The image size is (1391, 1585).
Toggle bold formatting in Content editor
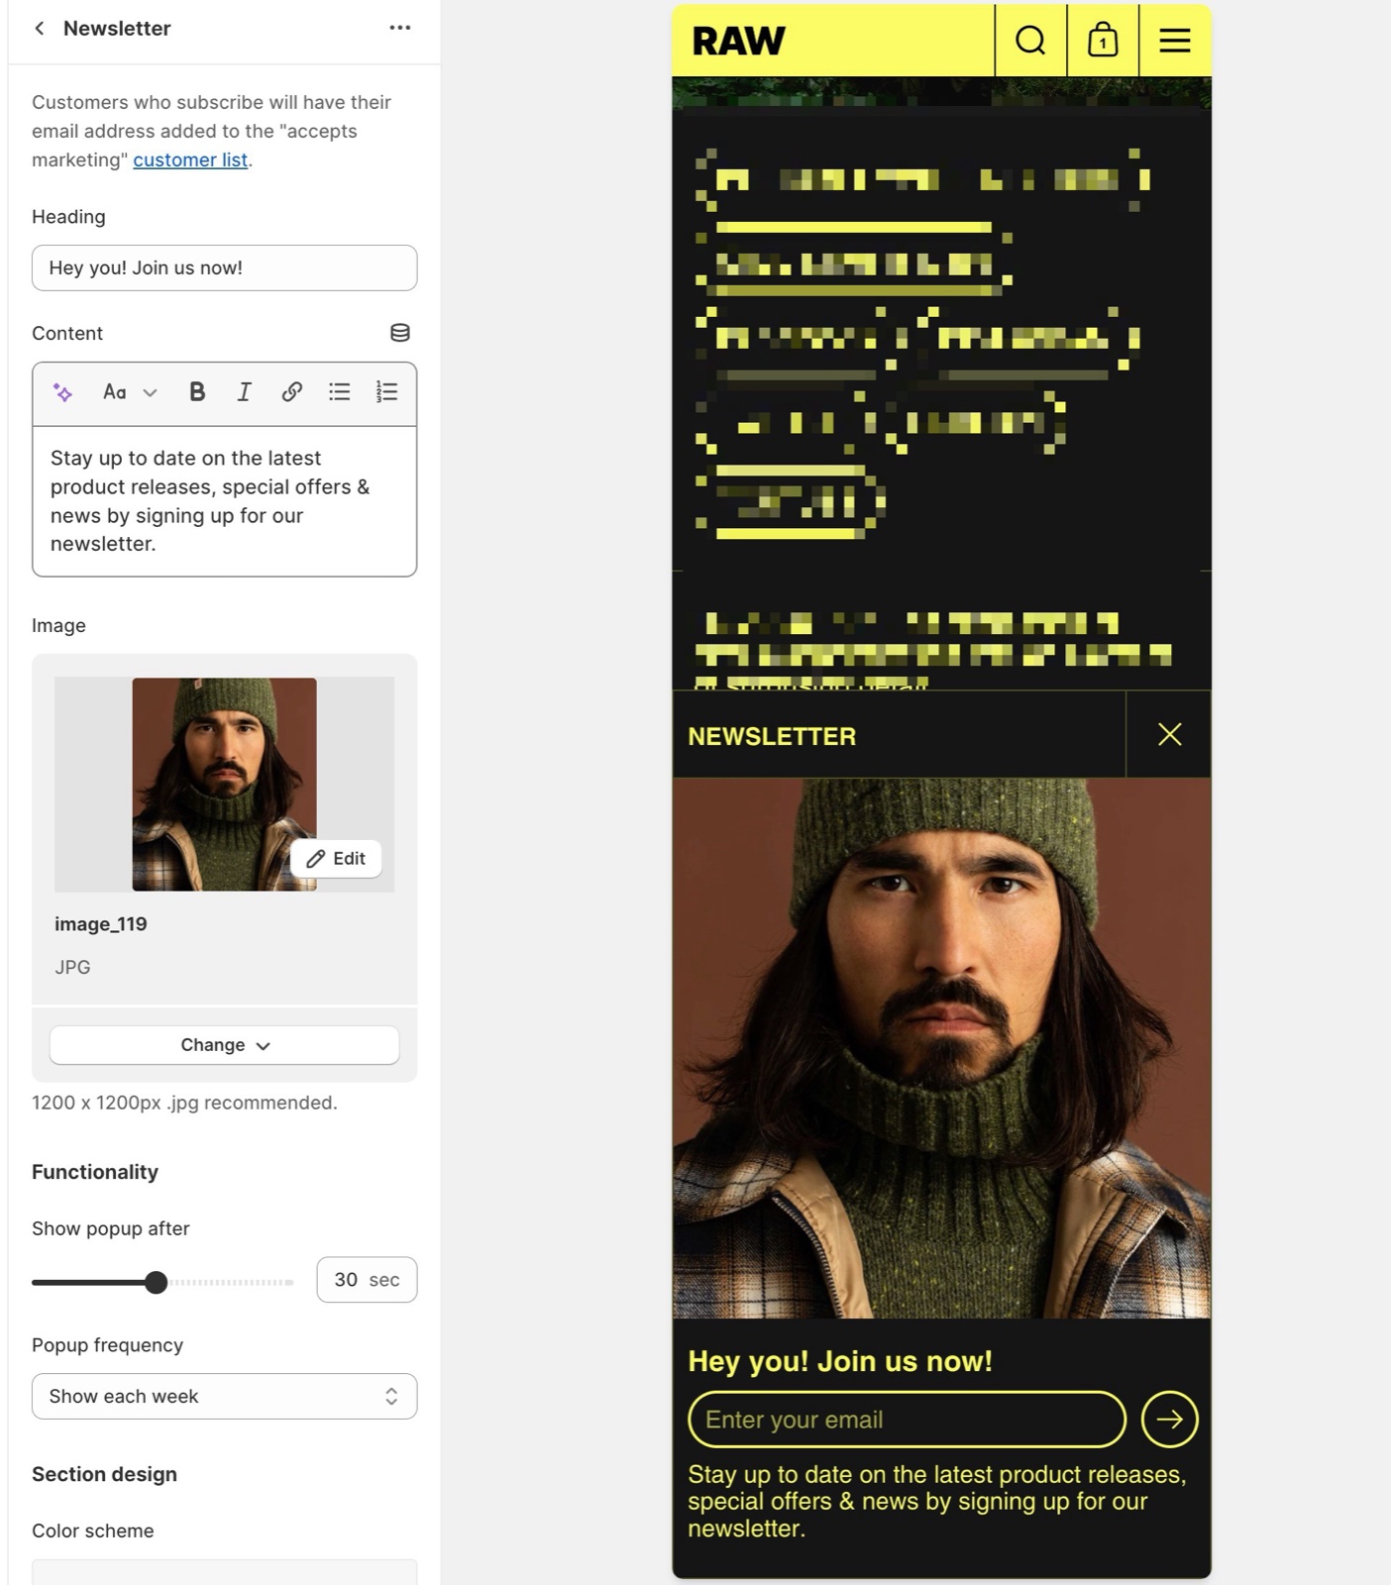pyautogui.click(x=197, y=392)
